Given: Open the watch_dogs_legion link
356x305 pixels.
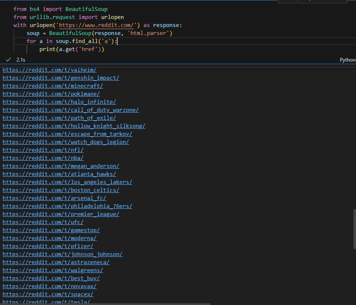Looking at the screenshot, I should point(66,142).
